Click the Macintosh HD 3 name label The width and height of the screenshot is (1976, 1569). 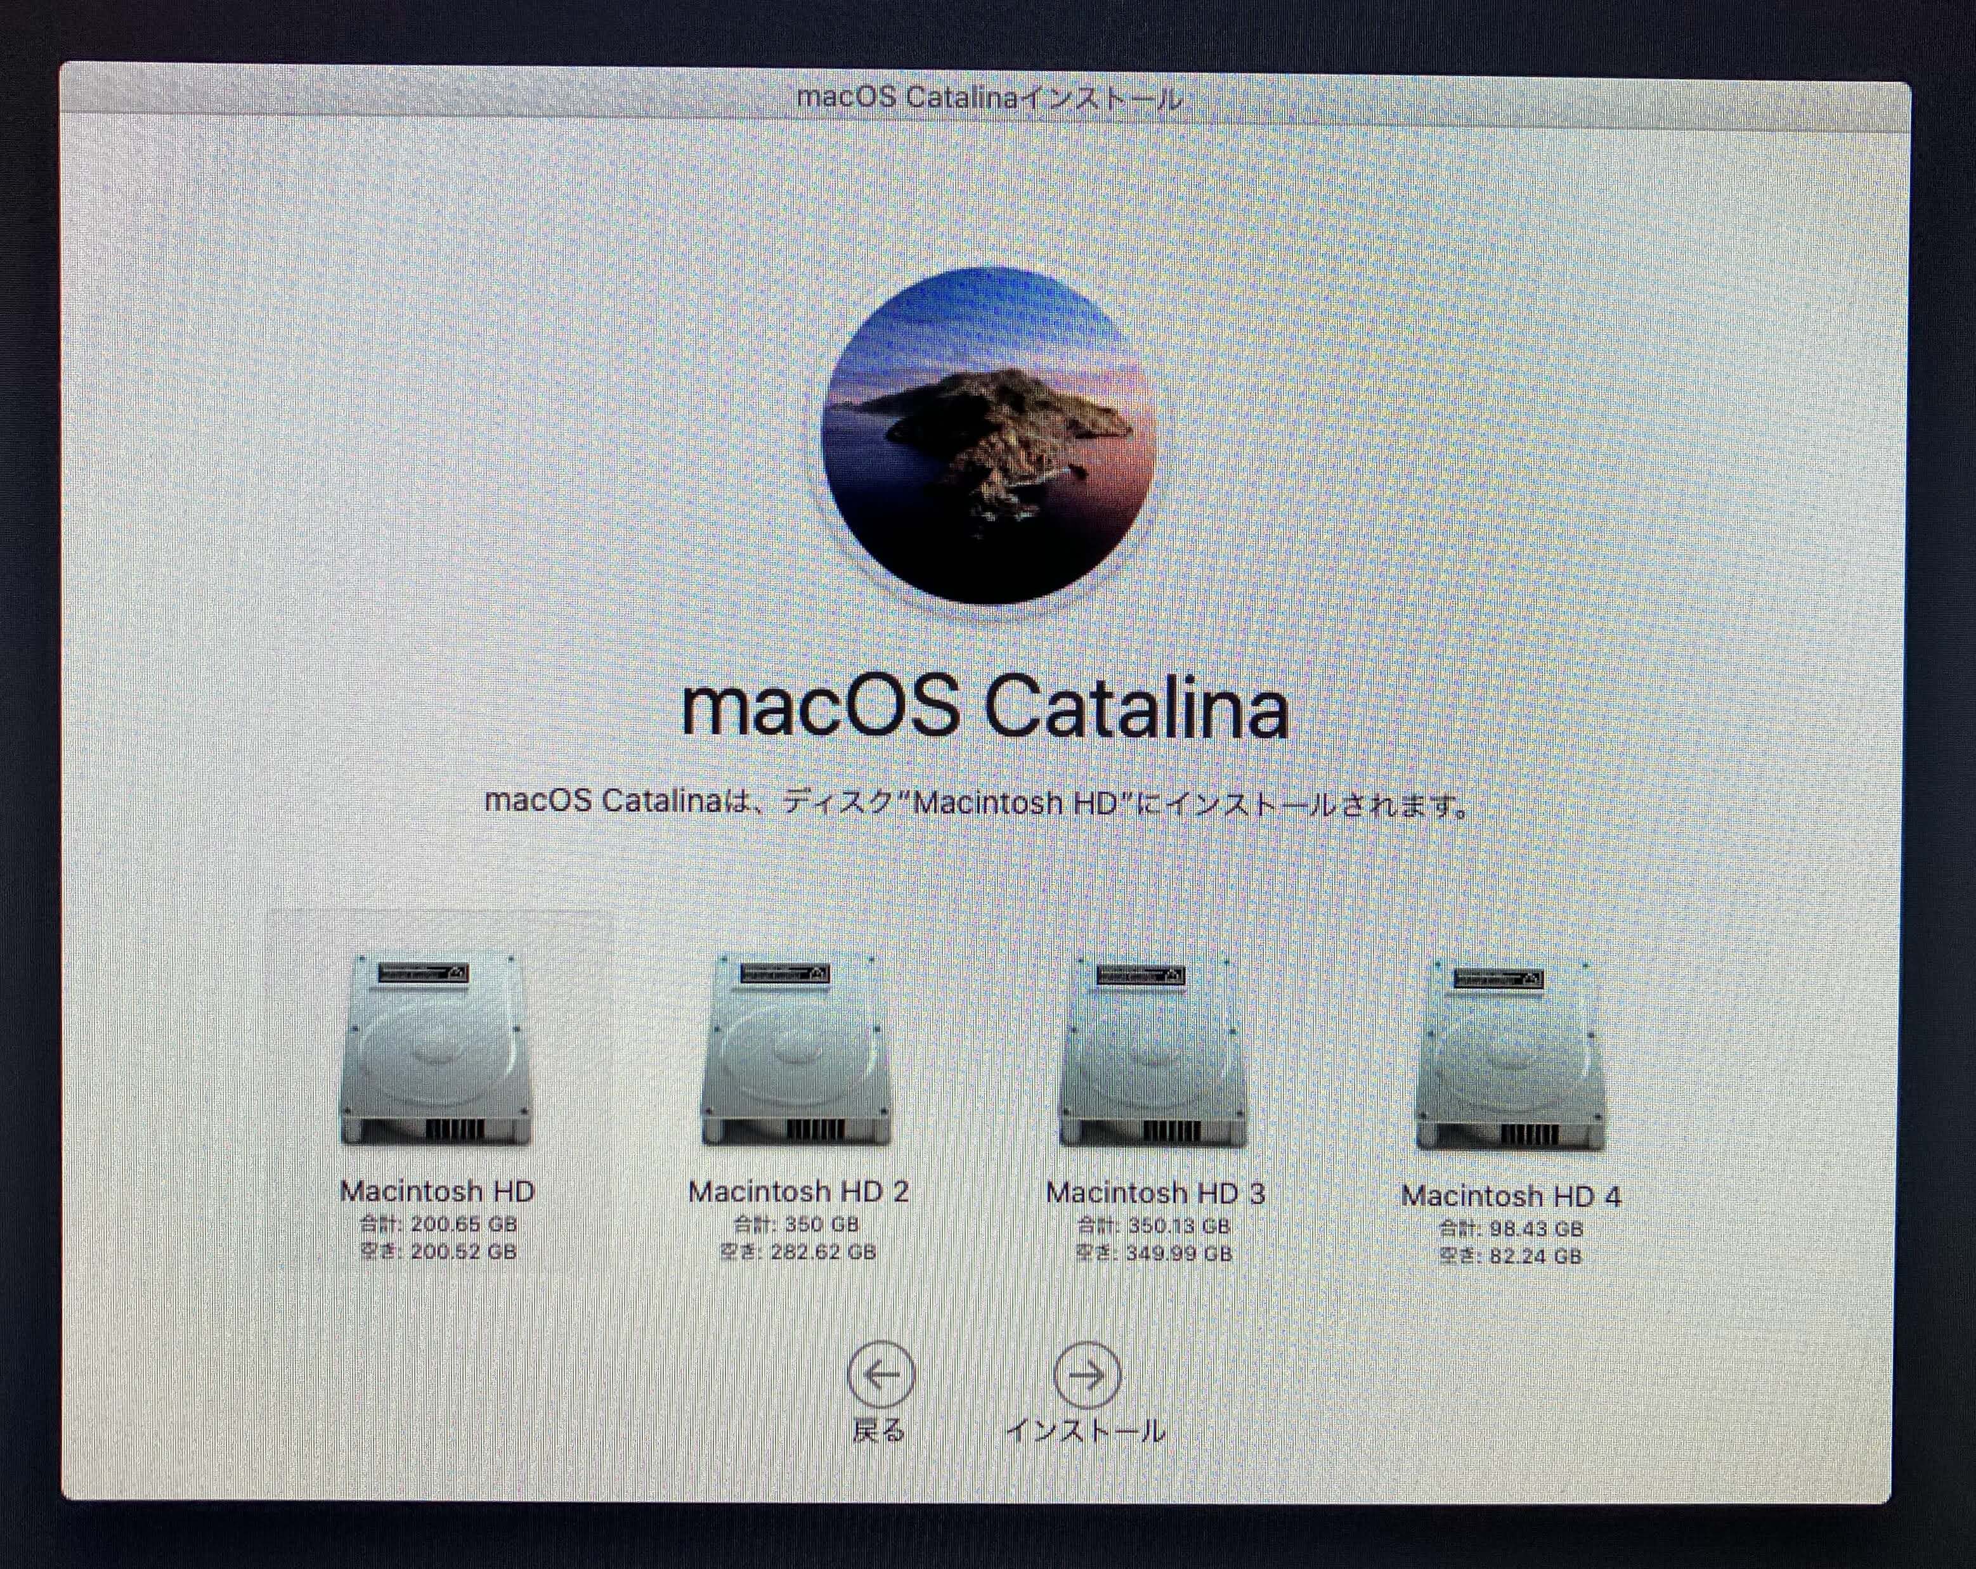pos(1155,1193)
